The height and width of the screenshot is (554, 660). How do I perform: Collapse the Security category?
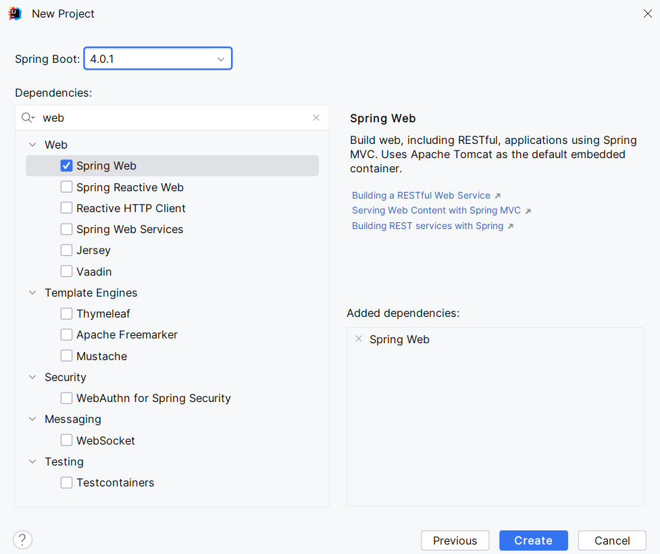pos(32,377)
